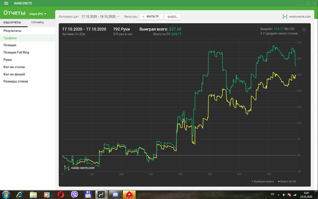Click the 276 рук в час text
Viewport: 318px width, 199px height.
pos(123,34)
